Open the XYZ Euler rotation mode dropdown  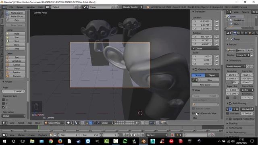(205, 48)
